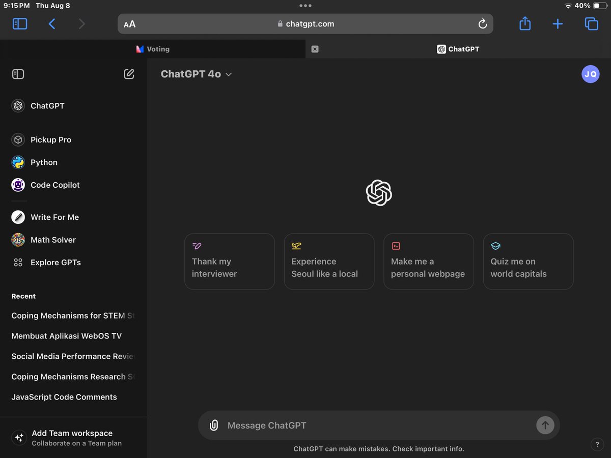Tap the three-dot multitasking control
Screen dimensions: 611x458
(x=305, y=6)
